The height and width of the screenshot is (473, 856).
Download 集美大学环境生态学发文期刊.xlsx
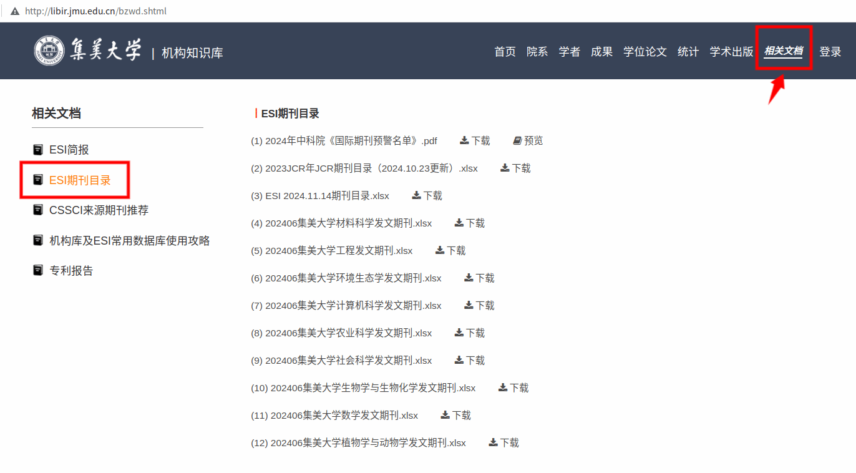[479, 278]
